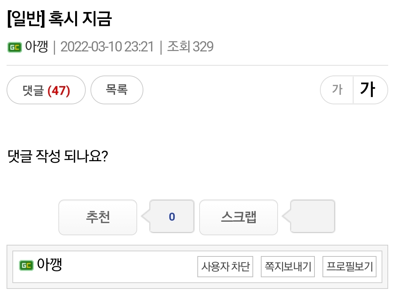The width and height of the screenshot is (394, 294).
Task: Click the [일반] category tag in title
Action: (26, 20)
